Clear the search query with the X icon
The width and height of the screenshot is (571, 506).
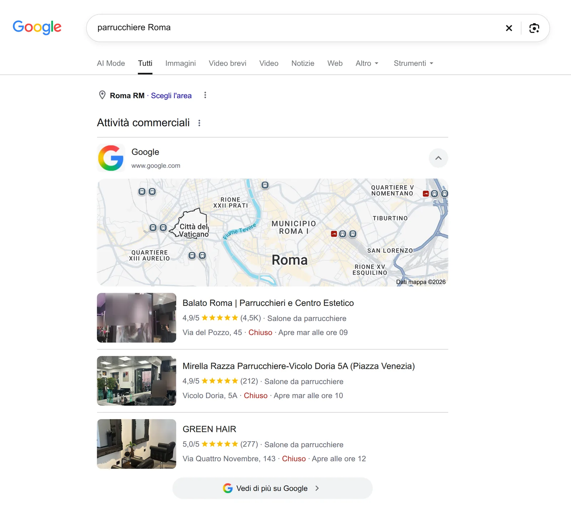tap(509, 28)
